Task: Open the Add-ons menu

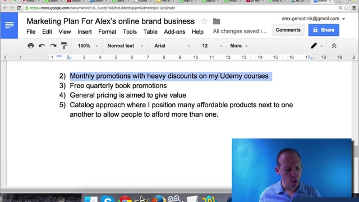Action: click(x=174, y=31)
